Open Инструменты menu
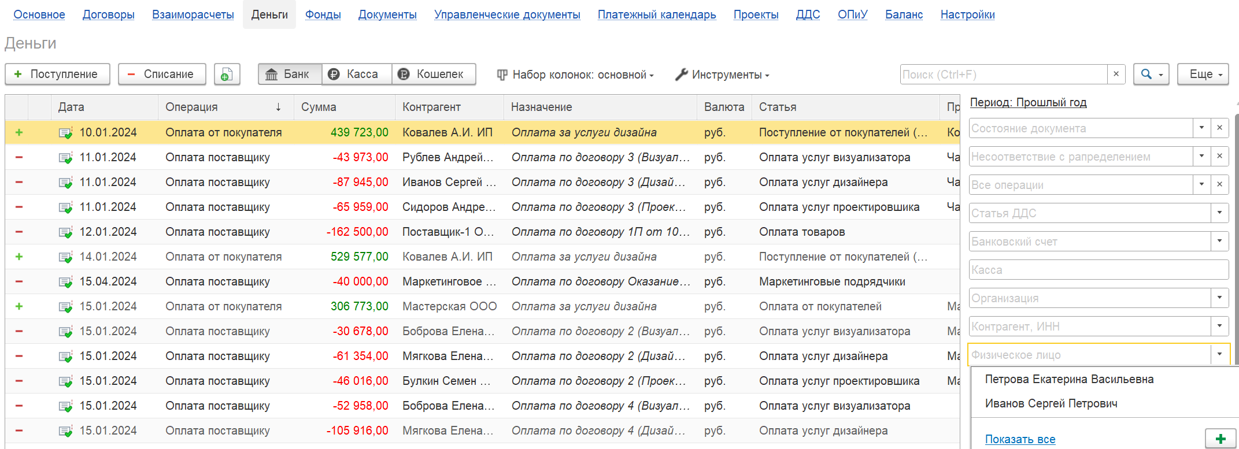Screen dimensions: 1239x449 coord(722,75)
